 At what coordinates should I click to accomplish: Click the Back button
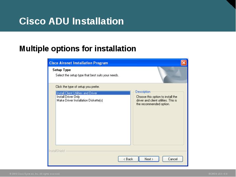click(x=128, y=159)
